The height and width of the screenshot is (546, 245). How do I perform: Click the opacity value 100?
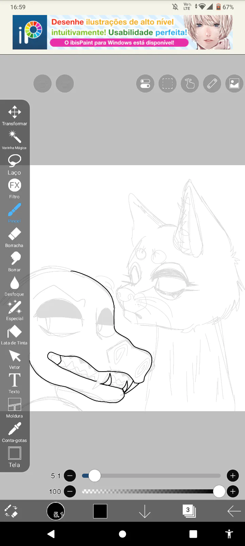pos(55,491)
